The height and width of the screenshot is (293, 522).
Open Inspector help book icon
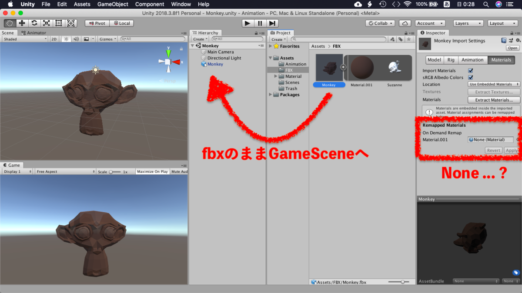tap(504, 40)
